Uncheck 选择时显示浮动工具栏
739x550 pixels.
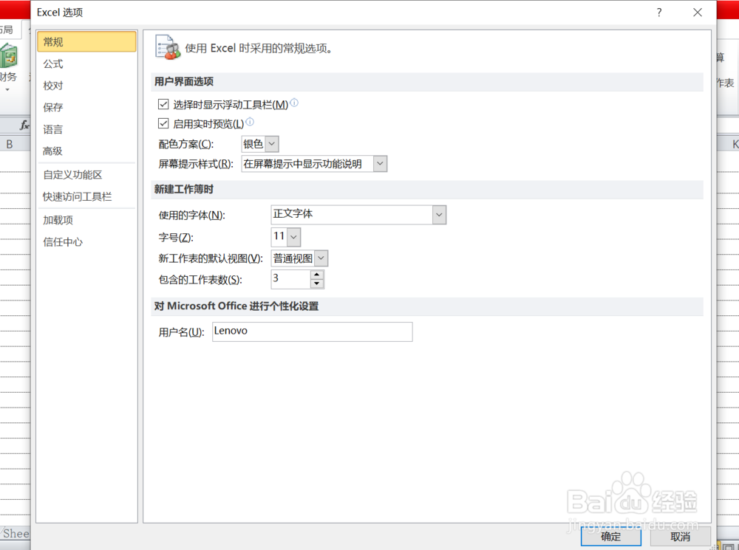click(163, 104)
